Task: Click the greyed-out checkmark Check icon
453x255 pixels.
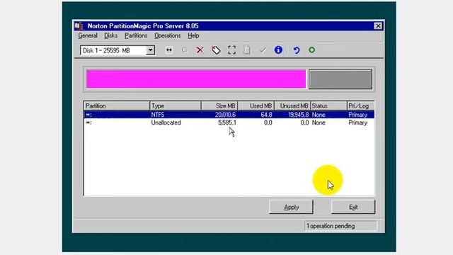Action: pos(263,50)
